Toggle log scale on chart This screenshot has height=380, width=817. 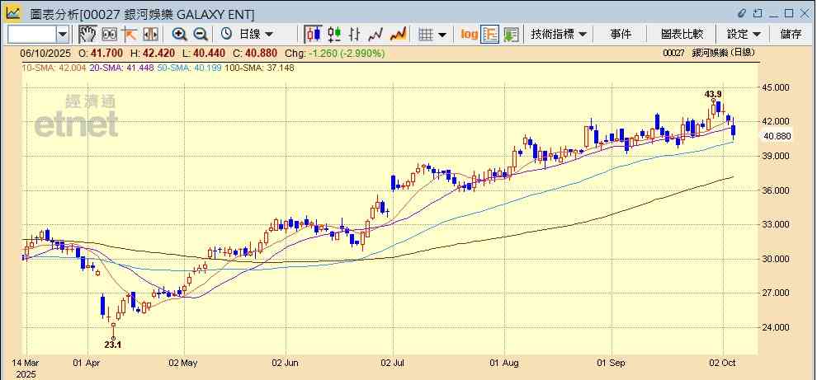[469, 34]
